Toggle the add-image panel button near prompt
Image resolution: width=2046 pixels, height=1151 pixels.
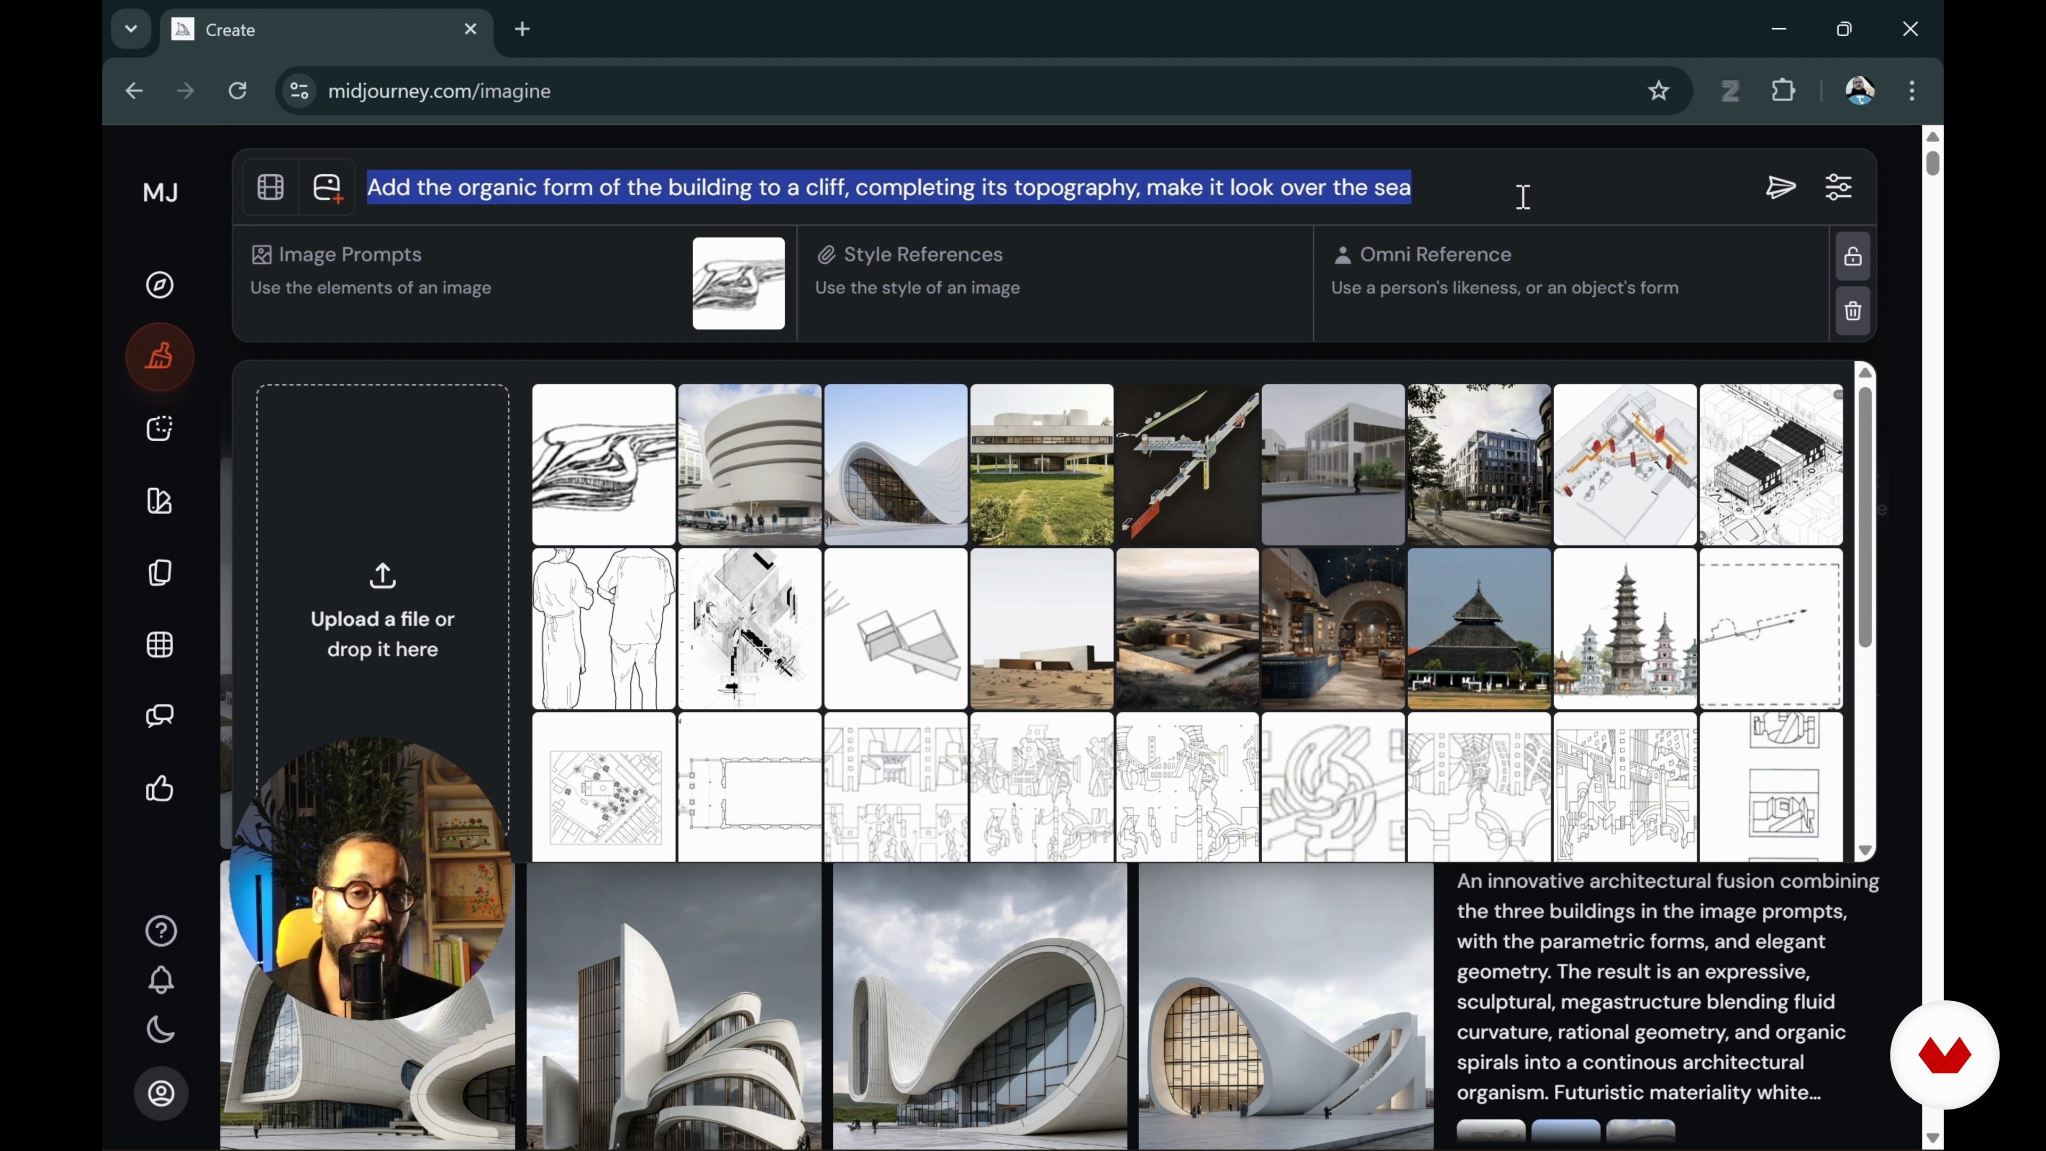(327, 188)
